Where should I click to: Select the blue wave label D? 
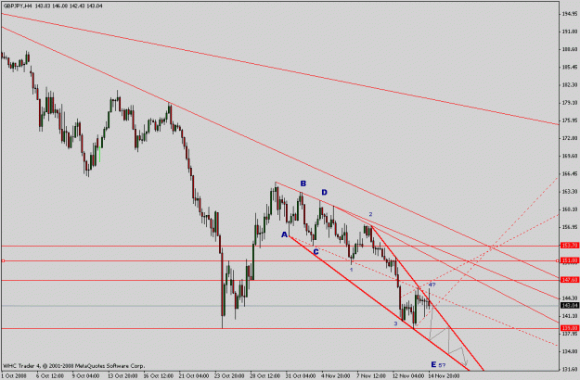click(325, 192)
